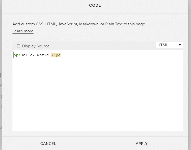This screenshot has height=150, width=191.
Task: Click the 'Hello, World!' code text
Action: 36,55
